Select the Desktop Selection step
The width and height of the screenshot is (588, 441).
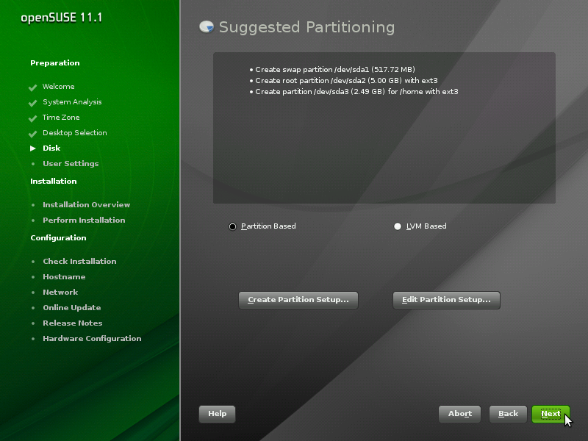pyautogui.click(x=75, y=133)
